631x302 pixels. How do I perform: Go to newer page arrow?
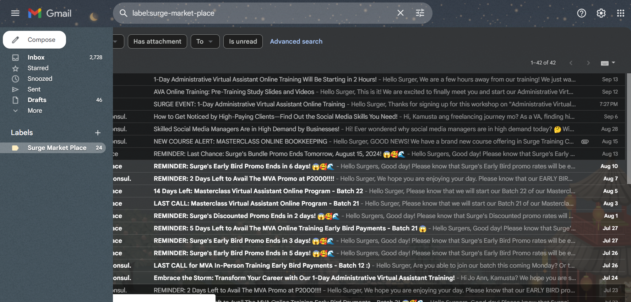click(x=571, y=63)
